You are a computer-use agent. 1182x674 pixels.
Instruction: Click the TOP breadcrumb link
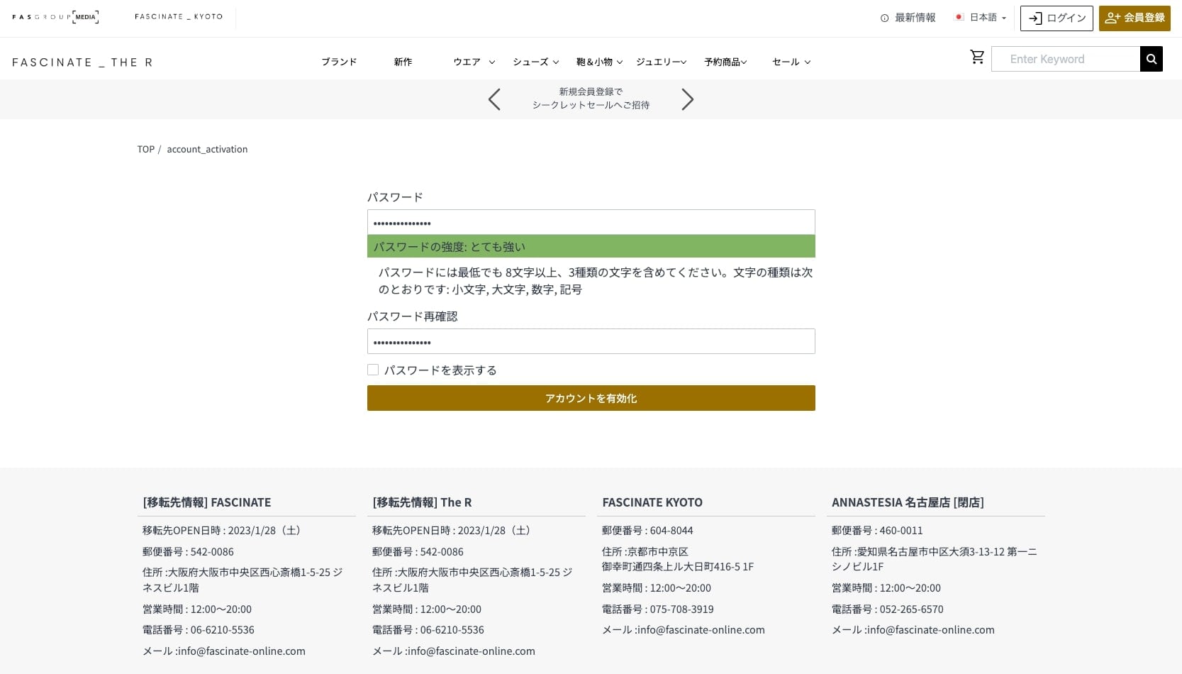pyautogui.click(x=145, y=150)
